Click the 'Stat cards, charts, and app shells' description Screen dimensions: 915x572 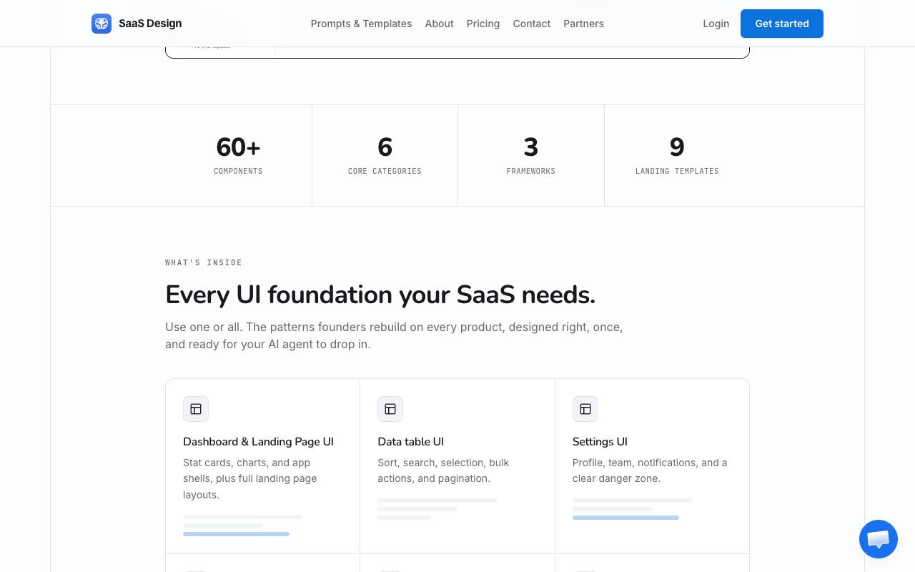click(250, 478)
